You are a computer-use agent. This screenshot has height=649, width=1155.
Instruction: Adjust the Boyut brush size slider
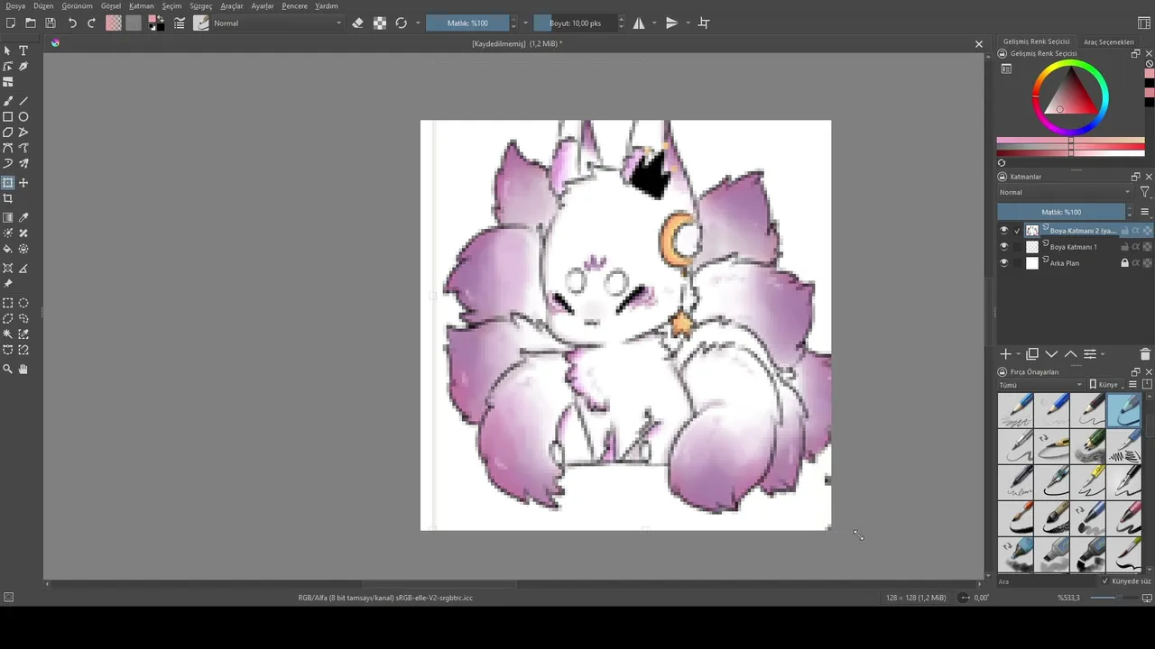pos(575,23)
